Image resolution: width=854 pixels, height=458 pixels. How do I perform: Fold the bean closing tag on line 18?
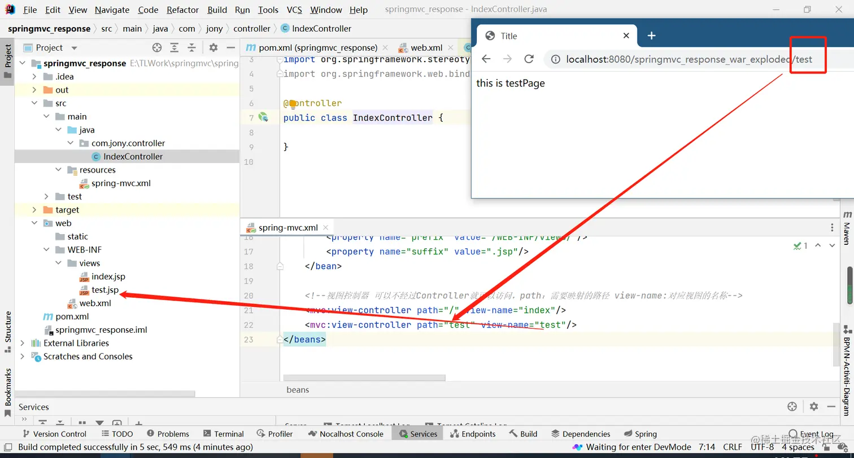coord(280,266)
